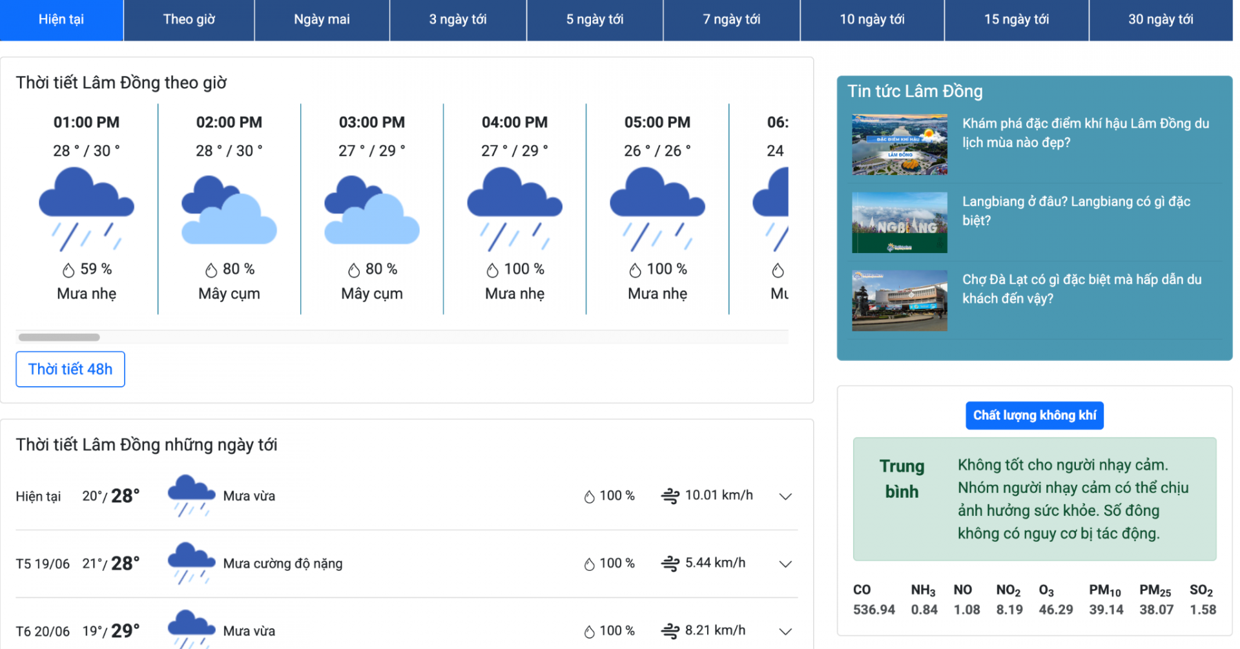Click humidity drop icon under 05:00 PM
Screen dimensions: 1240x649
635,270
